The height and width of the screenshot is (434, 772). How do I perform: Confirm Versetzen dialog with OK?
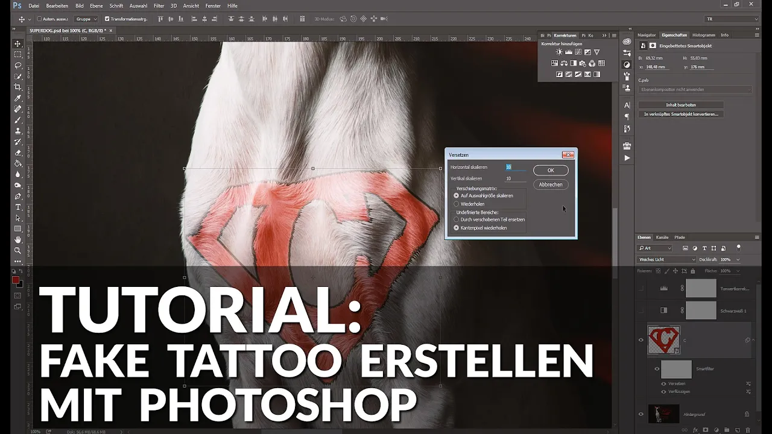[551, 171]
